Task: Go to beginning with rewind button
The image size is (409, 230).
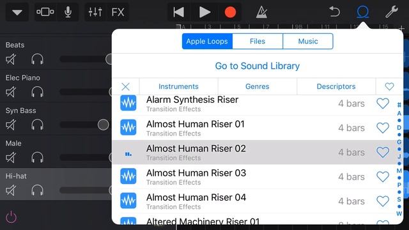Action: coord(179,12)
